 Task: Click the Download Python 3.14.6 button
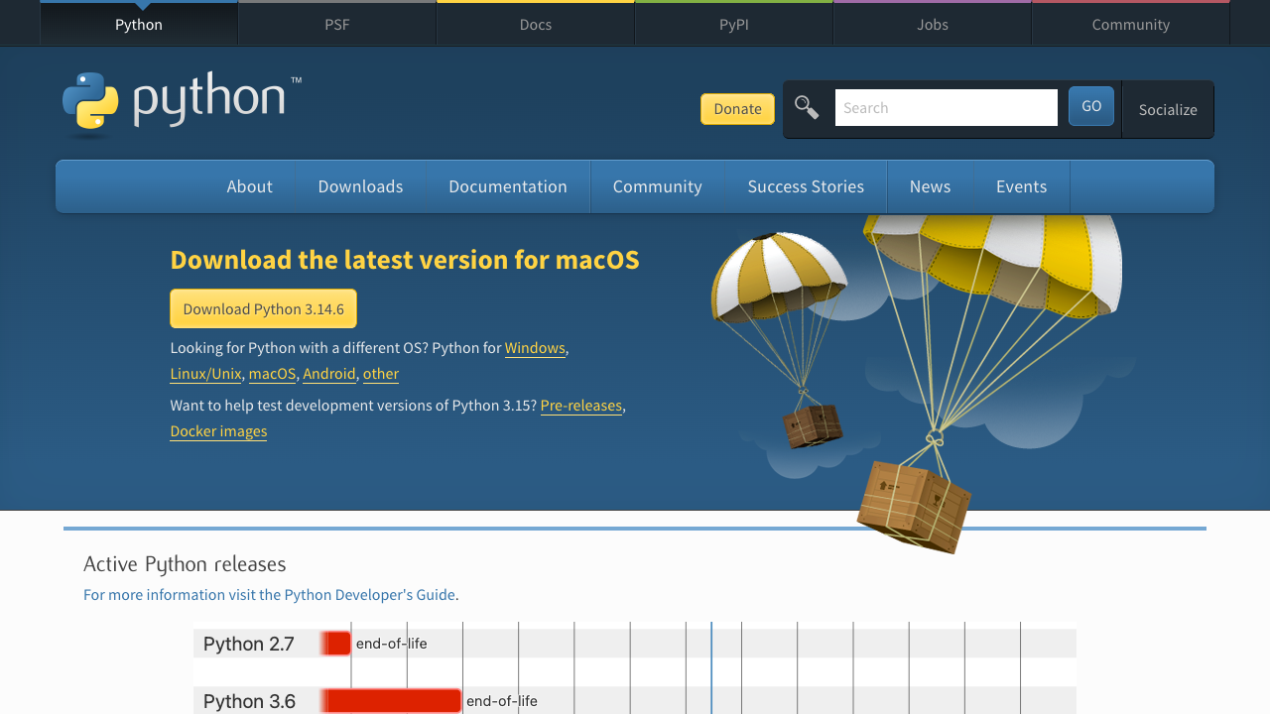(x=263, y=309)
